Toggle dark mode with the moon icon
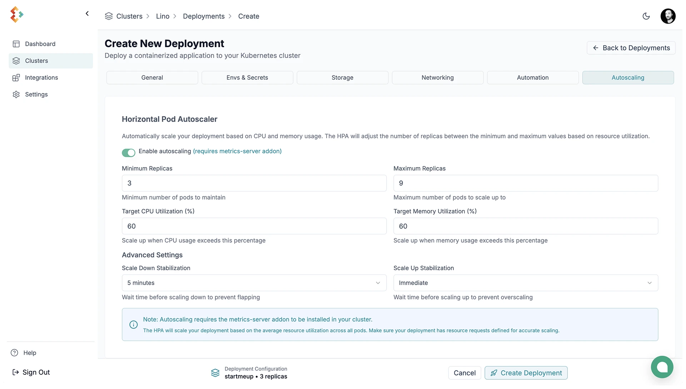This screenshot has height=389, width=686. 646,16
